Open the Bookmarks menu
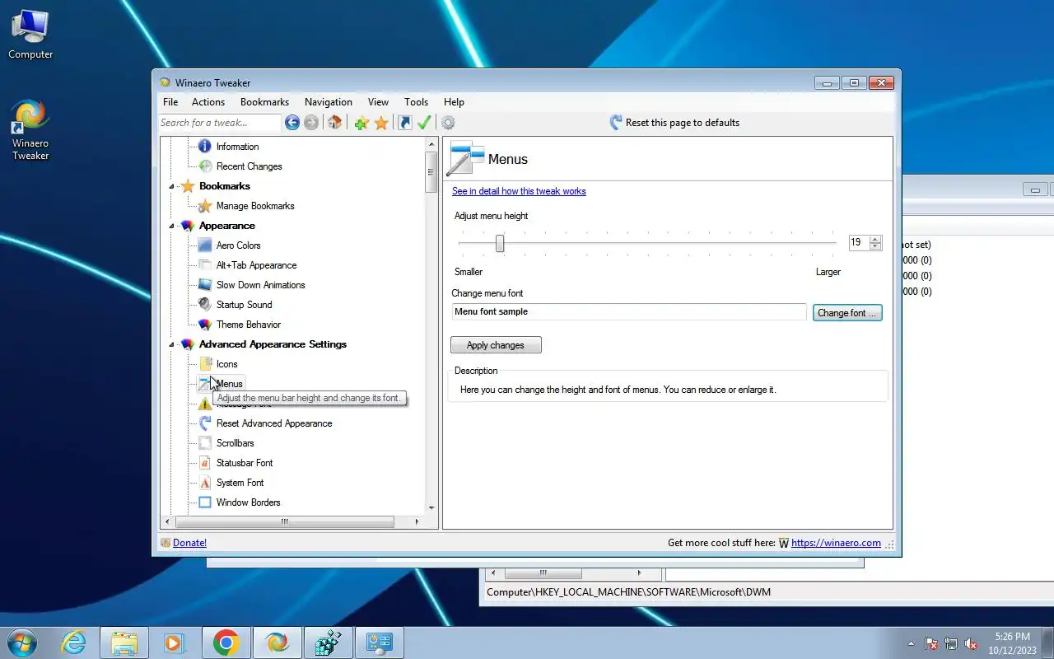Image resolution: width=1054 pixels, height=659 pixels. [x=264, y=102]
